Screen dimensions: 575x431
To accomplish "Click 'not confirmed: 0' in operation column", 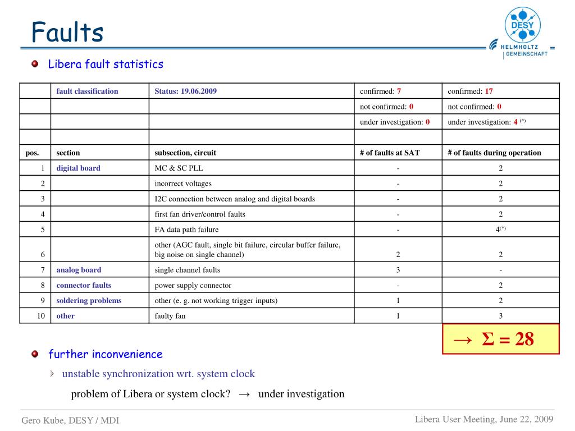I will (501, 106).
